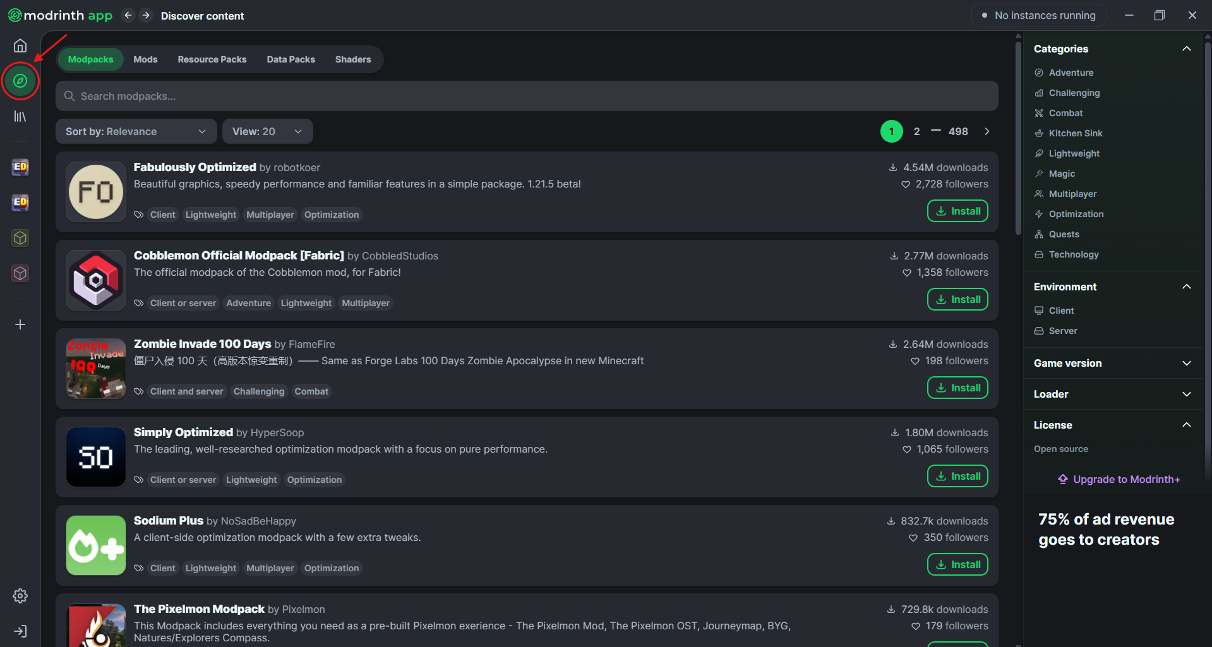The image size is (1212, 647).
Task: Filter by Lightweight category
Action: 1067,153
